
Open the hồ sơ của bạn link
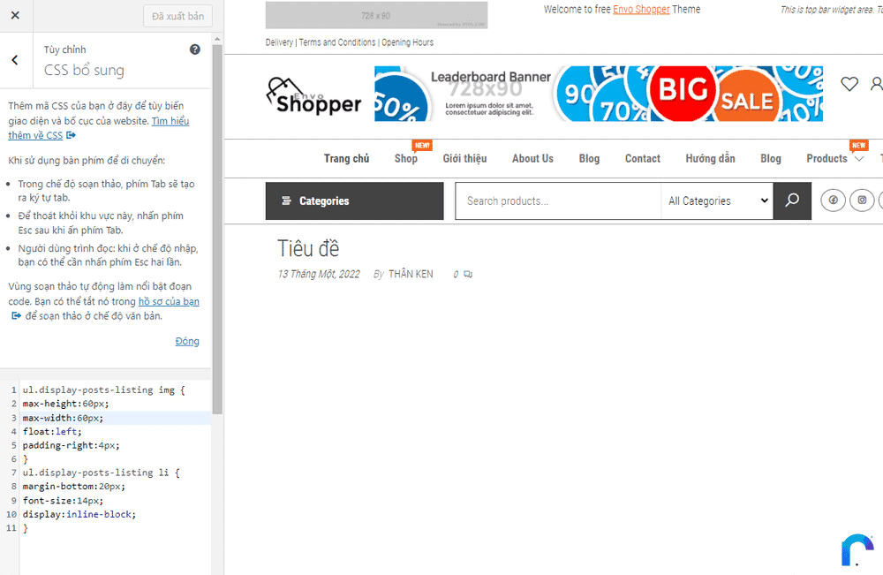[169, 301]
